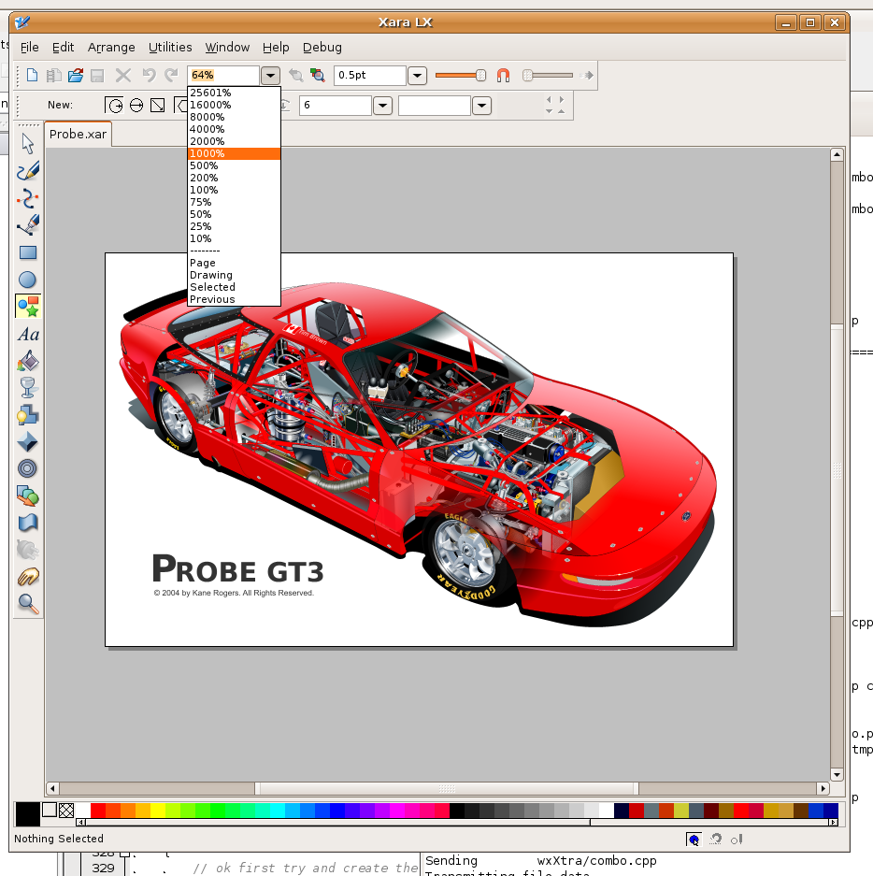Toggle the magnet snap button
873x876 pixels.
point(503,75)
